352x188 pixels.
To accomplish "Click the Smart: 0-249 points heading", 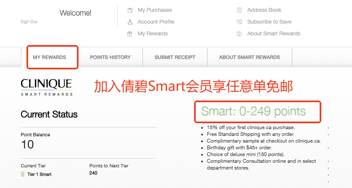I will click(253, 111).
